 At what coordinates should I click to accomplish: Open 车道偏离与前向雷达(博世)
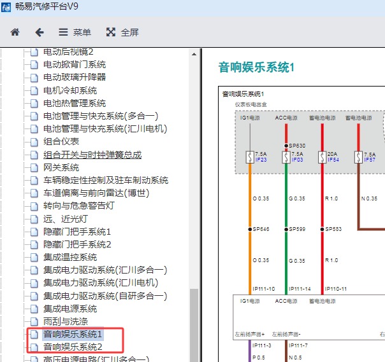coord(96,193)
